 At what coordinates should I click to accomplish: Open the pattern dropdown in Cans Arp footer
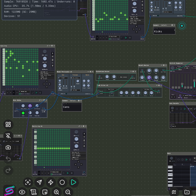(24, 91)
